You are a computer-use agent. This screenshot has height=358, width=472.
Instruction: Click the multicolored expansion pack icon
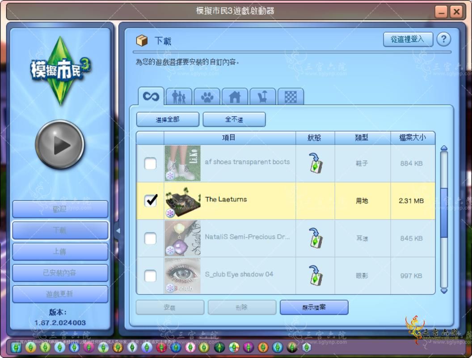[x=234, y=347]
